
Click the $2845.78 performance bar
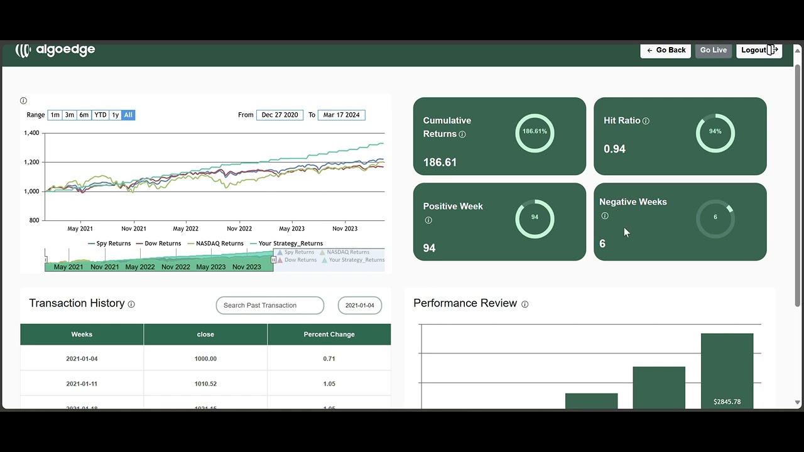click(727, 371)
